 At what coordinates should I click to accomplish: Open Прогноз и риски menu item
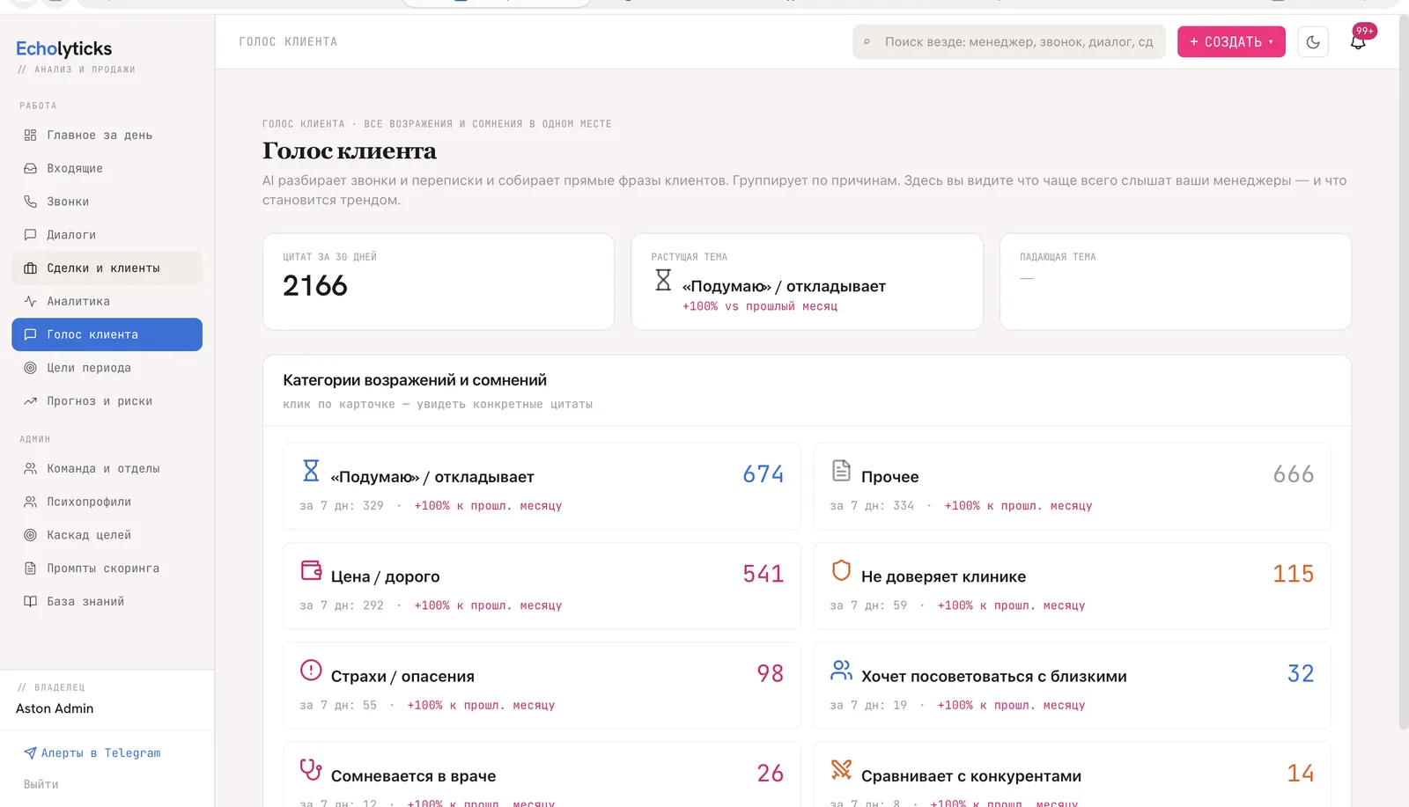click(107, 401)
